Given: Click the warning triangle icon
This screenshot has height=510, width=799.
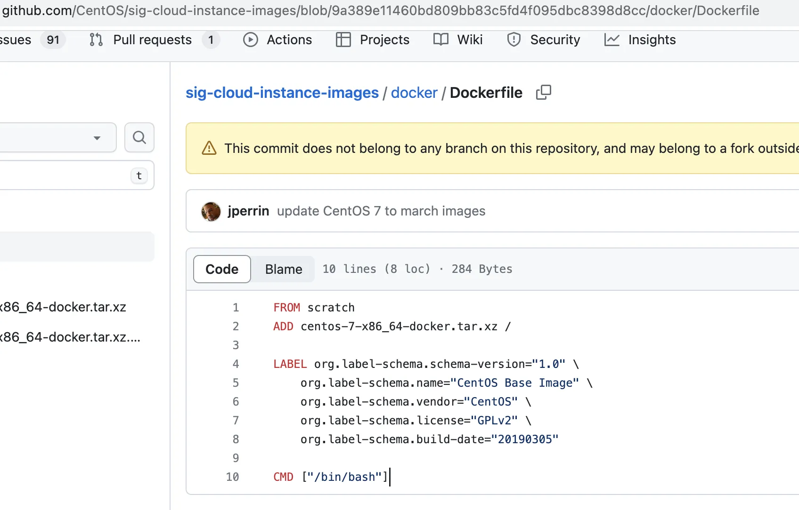Looking at the screenshot, I should [x=209, y=148].
